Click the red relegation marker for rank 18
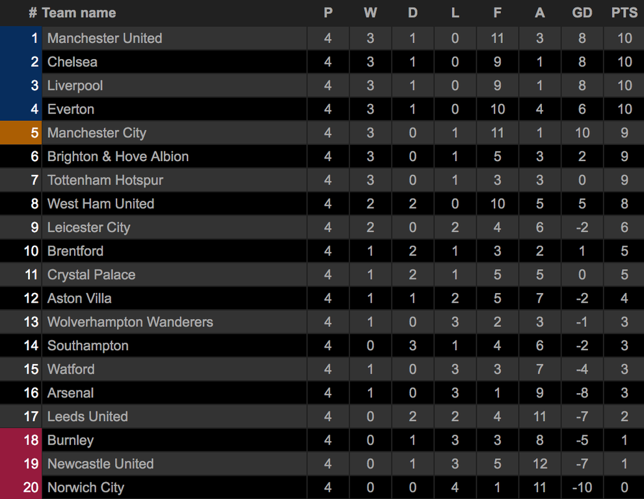 pos(21,440)
